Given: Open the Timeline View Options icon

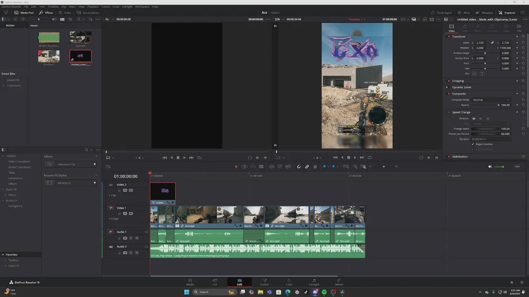Looking at the screenshot, I should click(x=108, y=167).
